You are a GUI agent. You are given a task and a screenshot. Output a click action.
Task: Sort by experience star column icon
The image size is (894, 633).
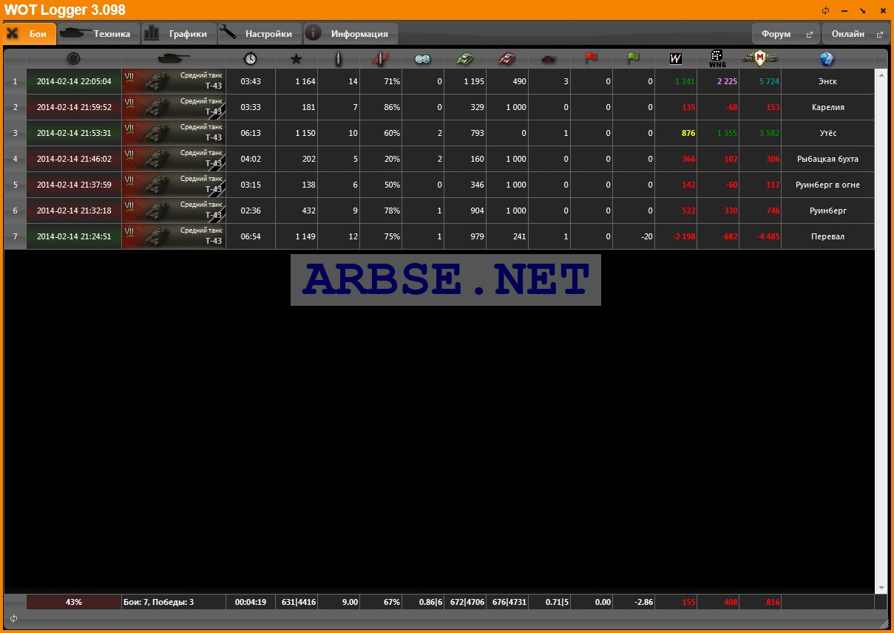click(x=296, y=59)
